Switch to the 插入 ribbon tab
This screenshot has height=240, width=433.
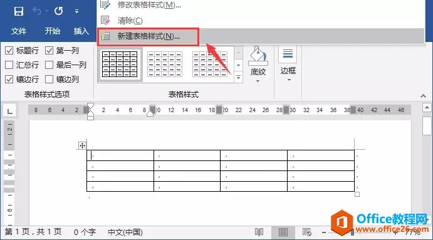pos(81,31)
